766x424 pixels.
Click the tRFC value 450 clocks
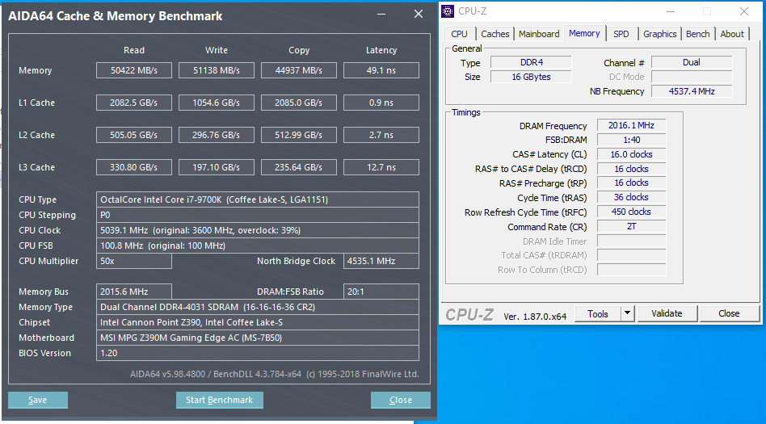tap(631, 212)
